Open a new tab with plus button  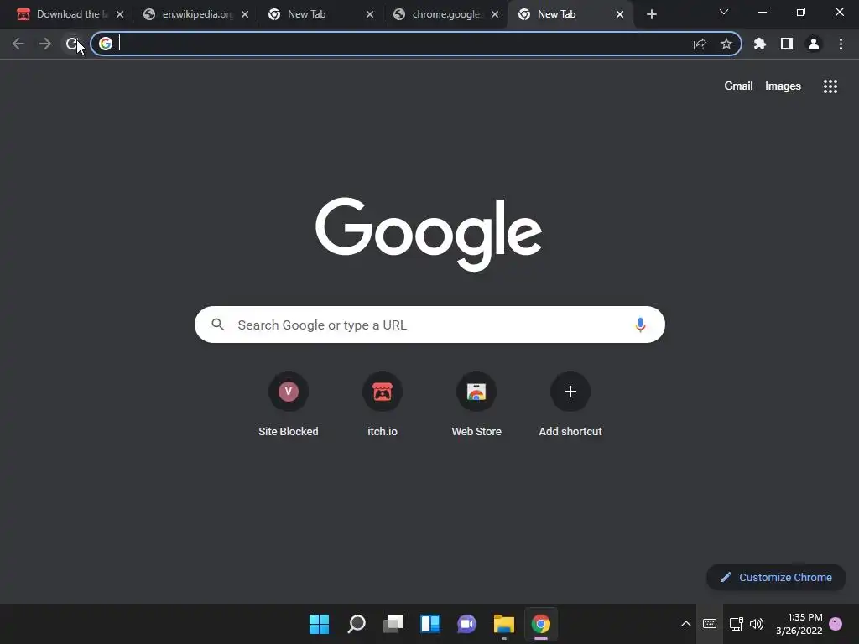tap(651, 14)
